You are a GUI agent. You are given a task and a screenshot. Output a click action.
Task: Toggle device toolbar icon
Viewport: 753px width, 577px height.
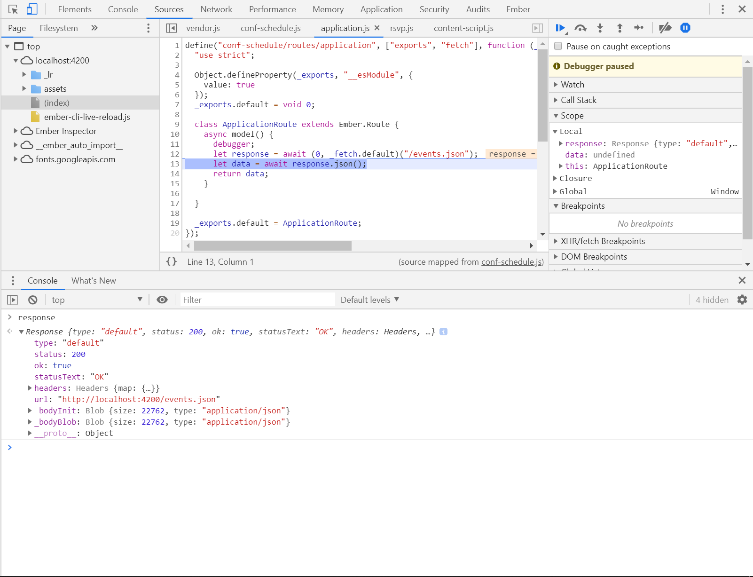31,9
